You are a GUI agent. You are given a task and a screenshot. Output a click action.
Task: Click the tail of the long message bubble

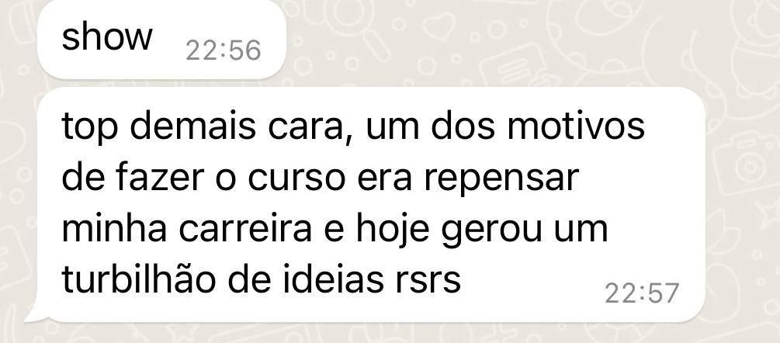click(34, 314)
